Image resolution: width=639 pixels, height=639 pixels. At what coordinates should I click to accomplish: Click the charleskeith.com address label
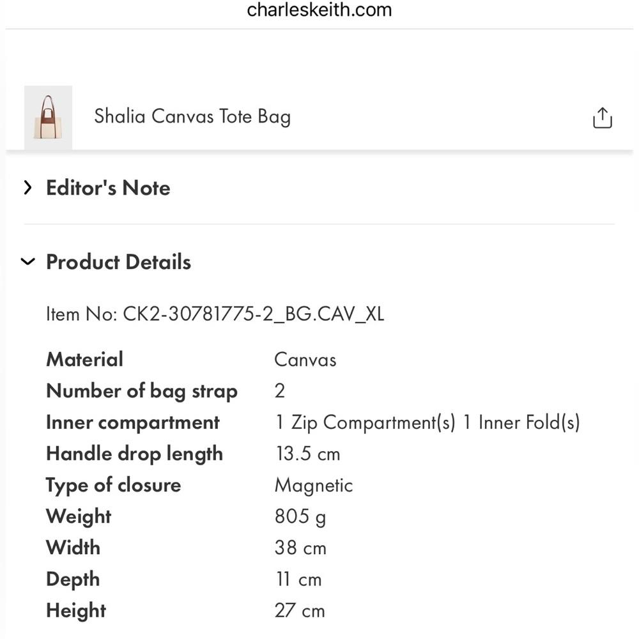pos(319,10)
